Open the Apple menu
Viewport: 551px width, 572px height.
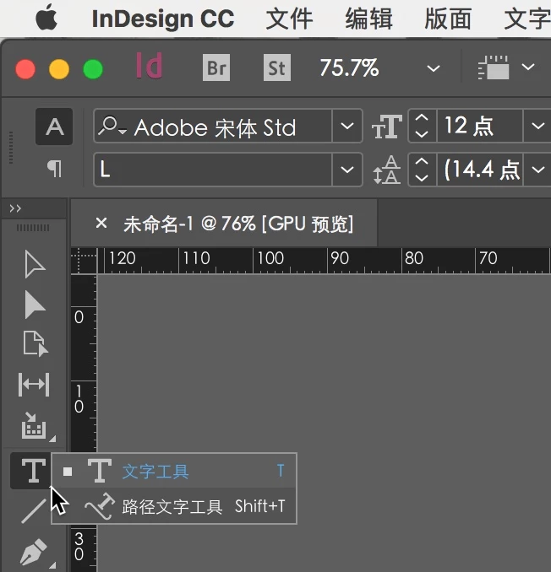pyautogui.click(x=46, y=18)
